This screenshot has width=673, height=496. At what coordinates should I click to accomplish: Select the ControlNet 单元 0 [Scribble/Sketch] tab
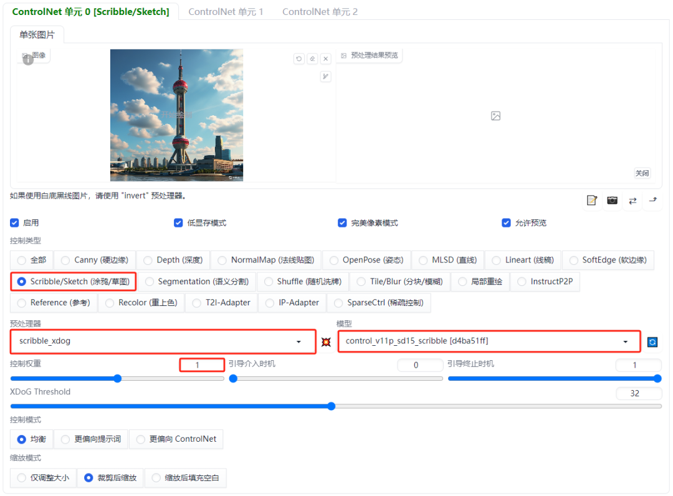coord(90,12)
